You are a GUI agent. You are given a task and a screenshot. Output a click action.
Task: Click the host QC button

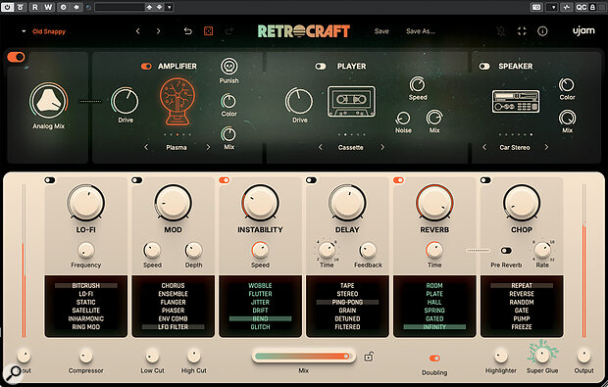(x=581, y=7)
